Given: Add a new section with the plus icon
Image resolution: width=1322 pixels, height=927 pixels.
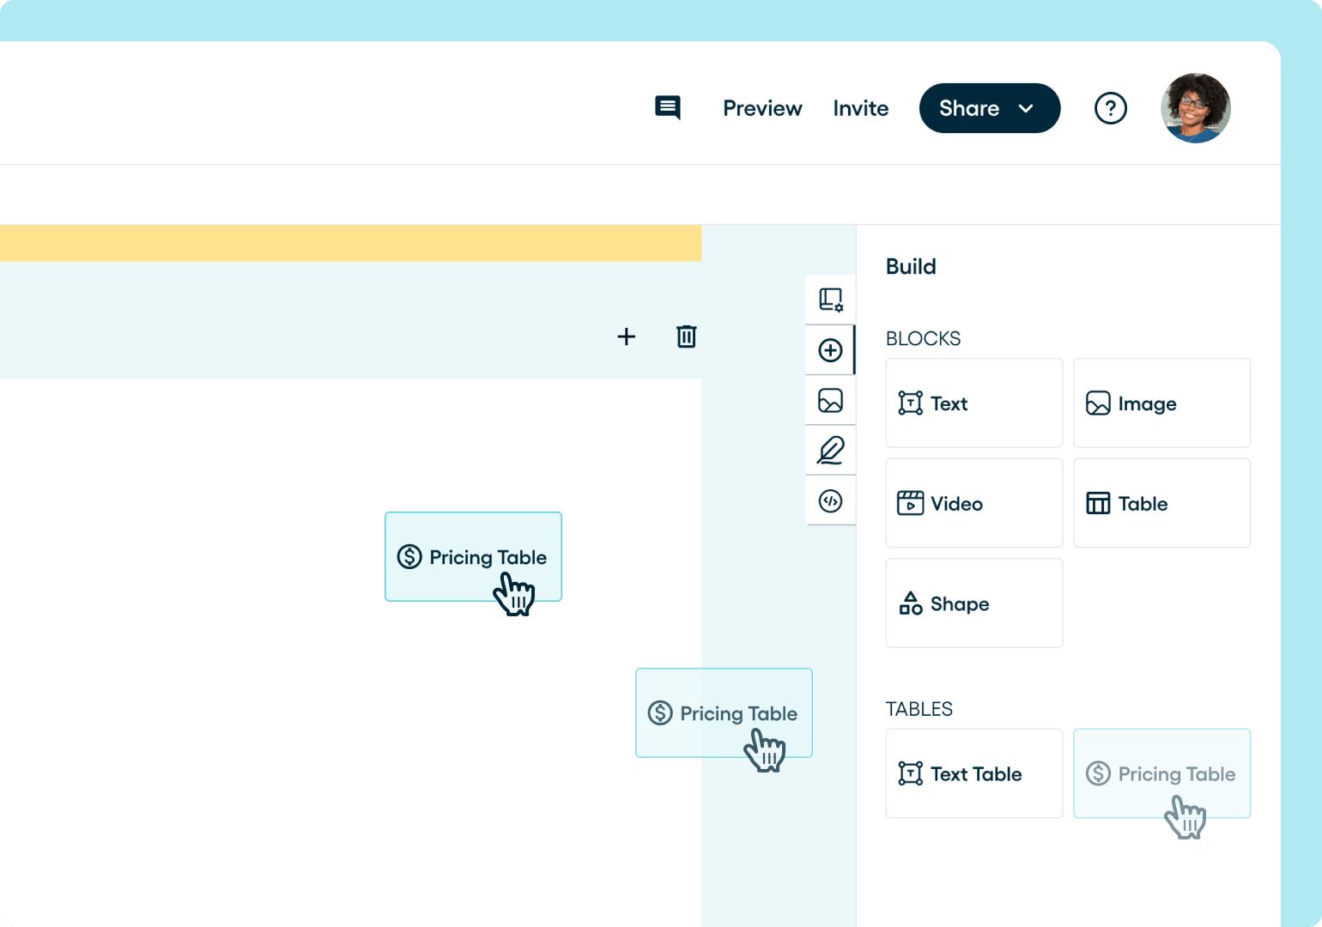Looking at the screenshot, I should click(x=627, y=336).
